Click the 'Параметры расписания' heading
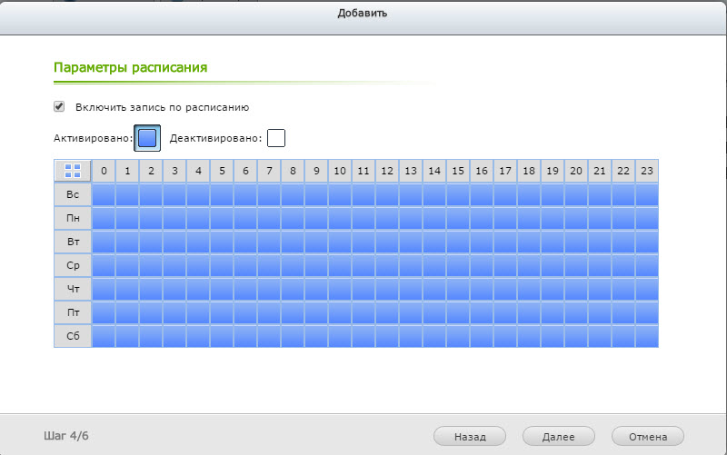 coord(130,67)
